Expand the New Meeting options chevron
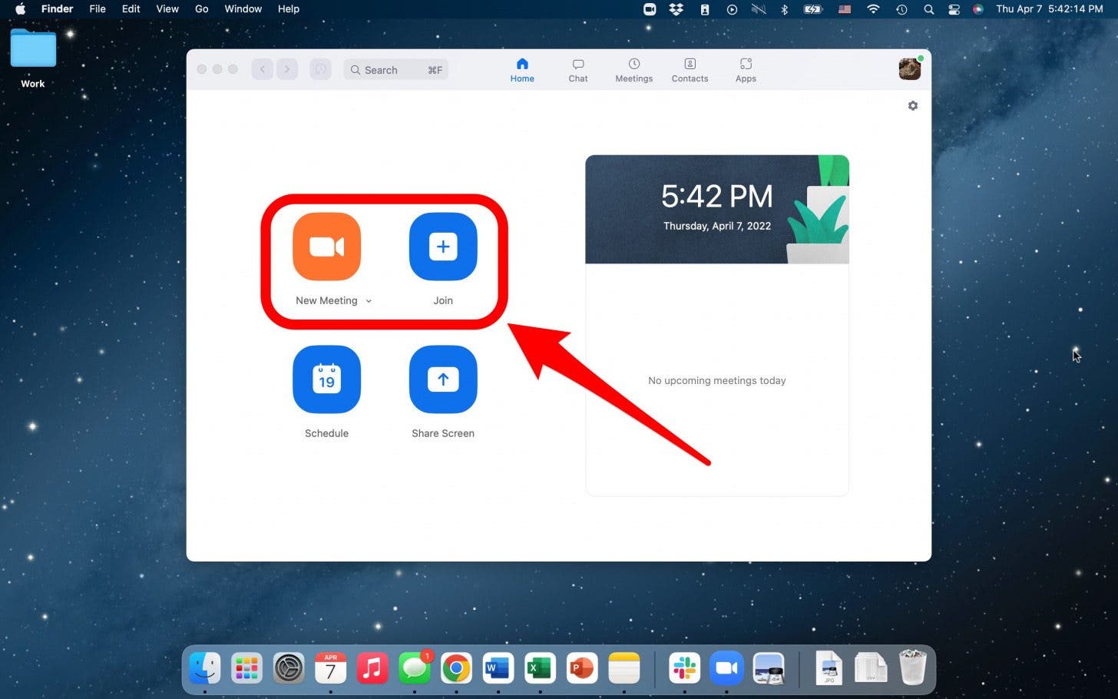 pyautogui.click(x=369, y=300)
